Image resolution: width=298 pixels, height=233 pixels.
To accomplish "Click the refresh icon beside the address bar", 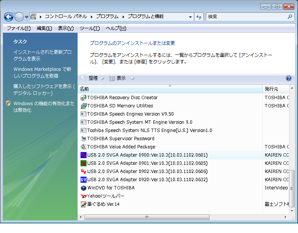I will pos(199,17).
